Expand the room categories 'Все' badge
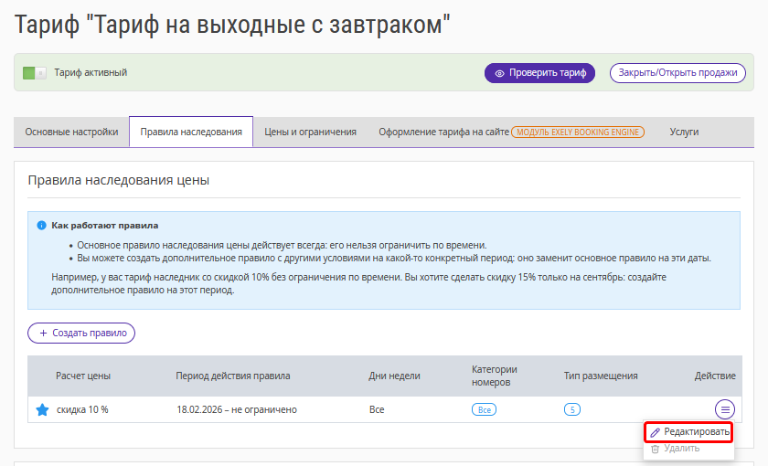 (x=484, y=409)
